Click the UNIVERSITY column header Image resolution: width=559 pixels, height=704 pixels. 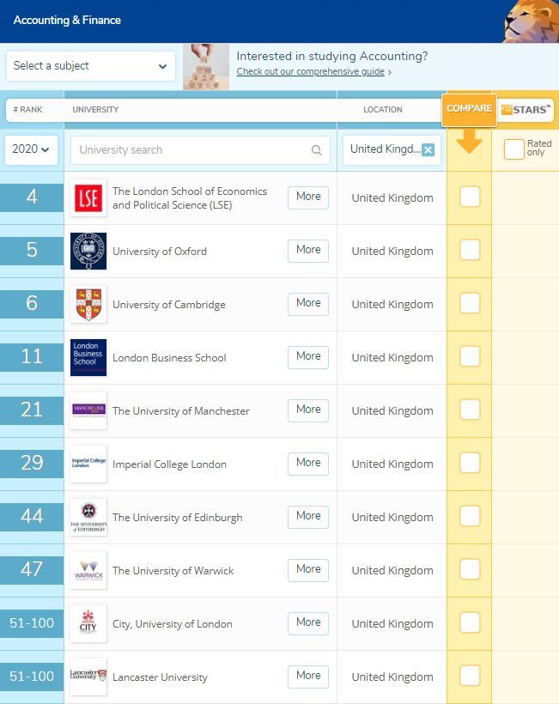click(x=95, y=110)
